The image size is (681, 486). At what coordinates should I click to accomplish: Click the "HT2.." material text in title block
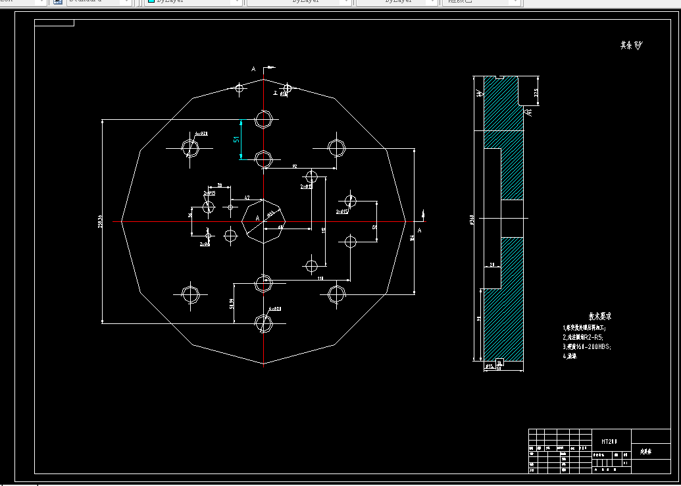tap(609, 441)
